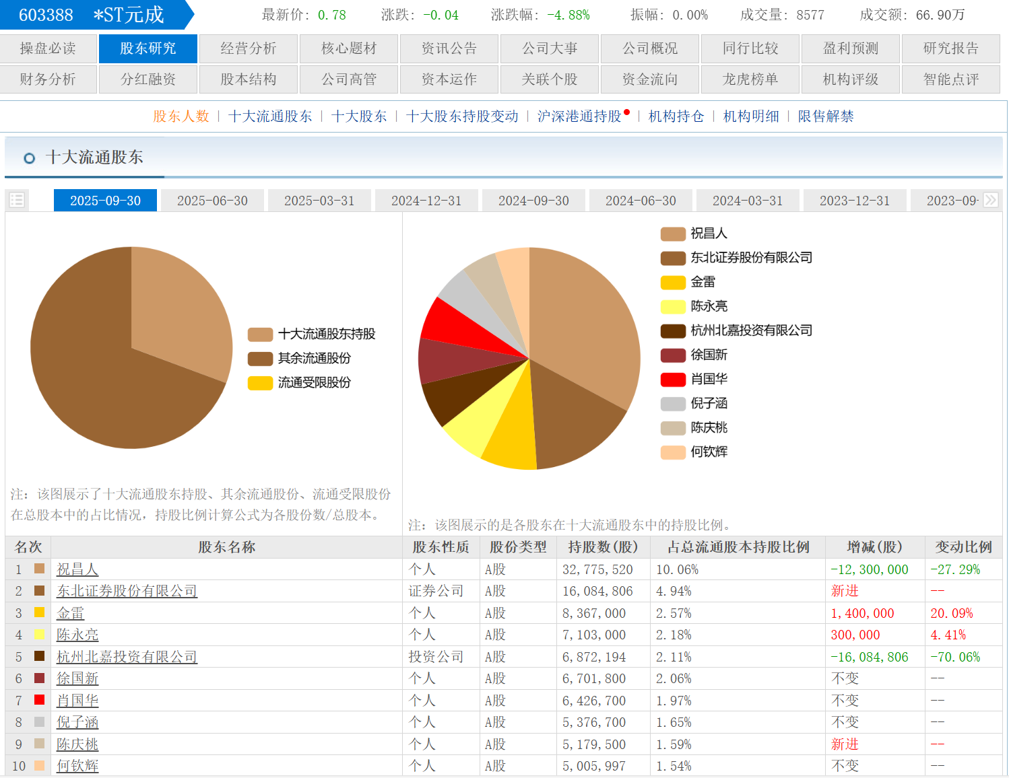Click the 金雷 yellow legend marker
Viewport: 1009px width, 778px height.
[672, 282]
